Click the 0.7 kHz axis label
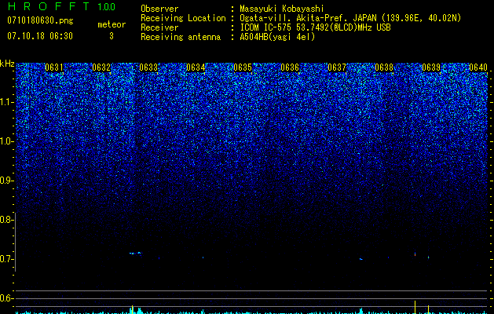Viewport: 494px width, 314px height. tap(6, 259)
